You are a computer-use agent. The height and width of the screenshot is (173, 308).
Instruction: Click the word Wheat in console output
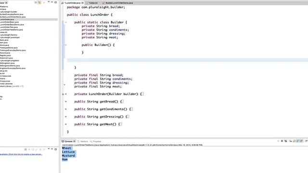pyautogui.click(x=66, y=148)
